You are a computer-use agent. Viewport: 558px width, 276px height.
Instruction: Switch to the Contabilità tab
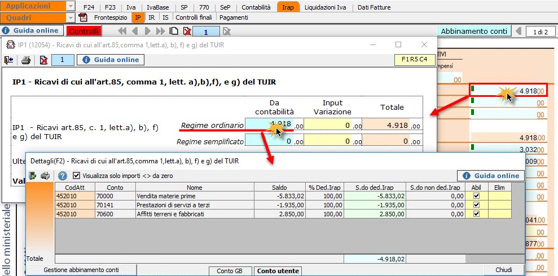coord(256,7)
